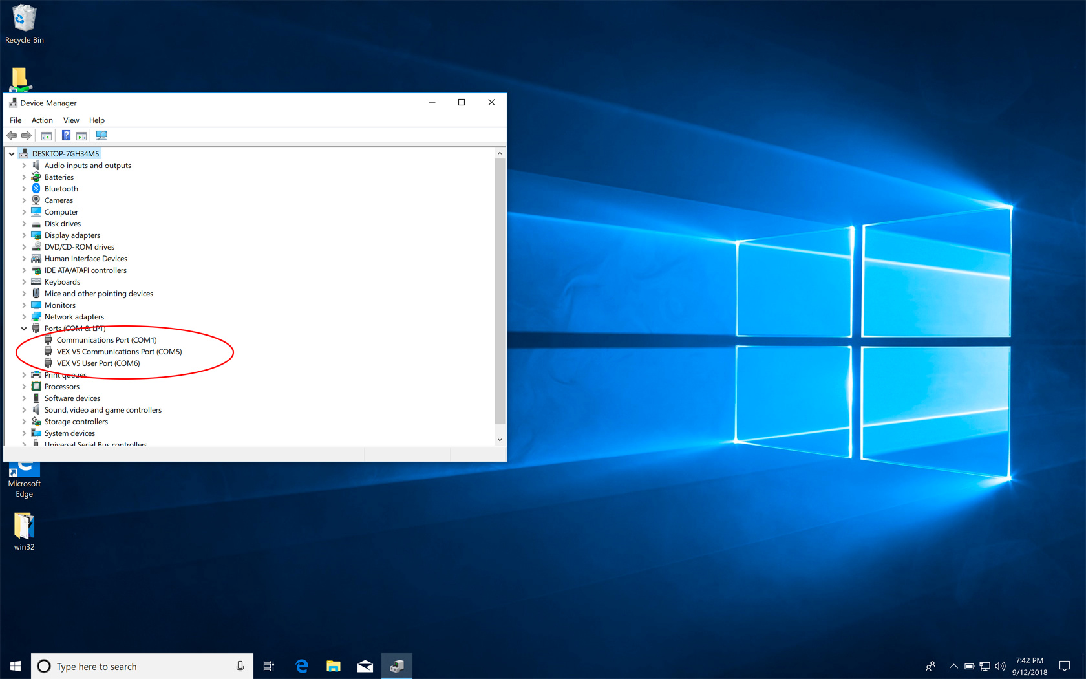Click the battery icon in system tray
Screen dimensions: 1086x679
(969, 666)
